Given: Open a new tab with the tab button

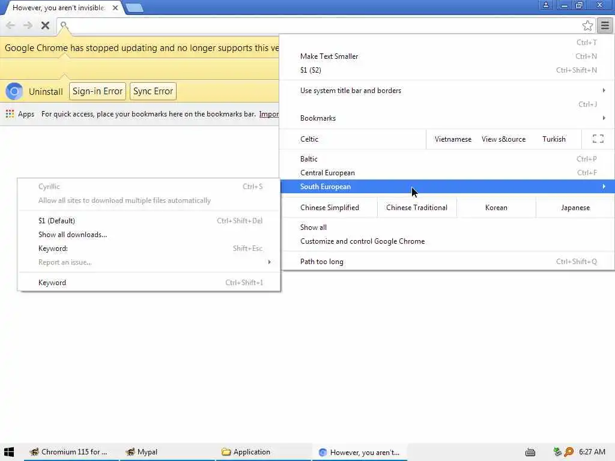Looking at the screenshot, I should pyautogui.click(x=135, y=8).
